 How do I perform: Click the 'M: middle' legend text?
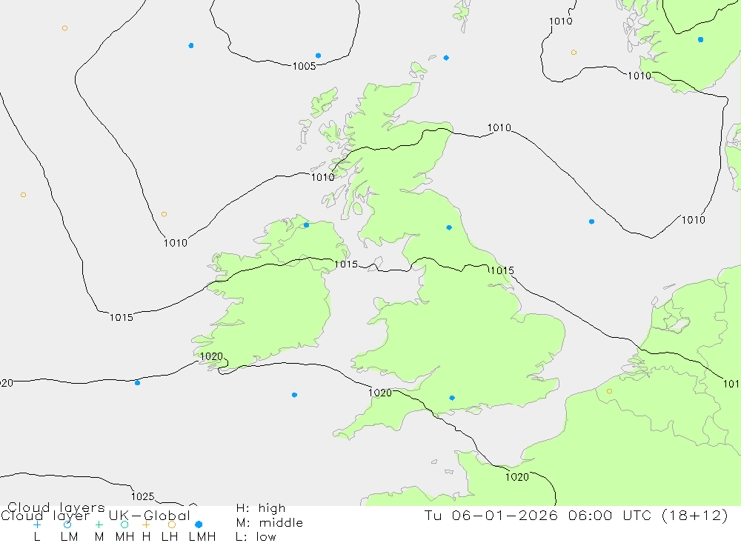[270, 523]
